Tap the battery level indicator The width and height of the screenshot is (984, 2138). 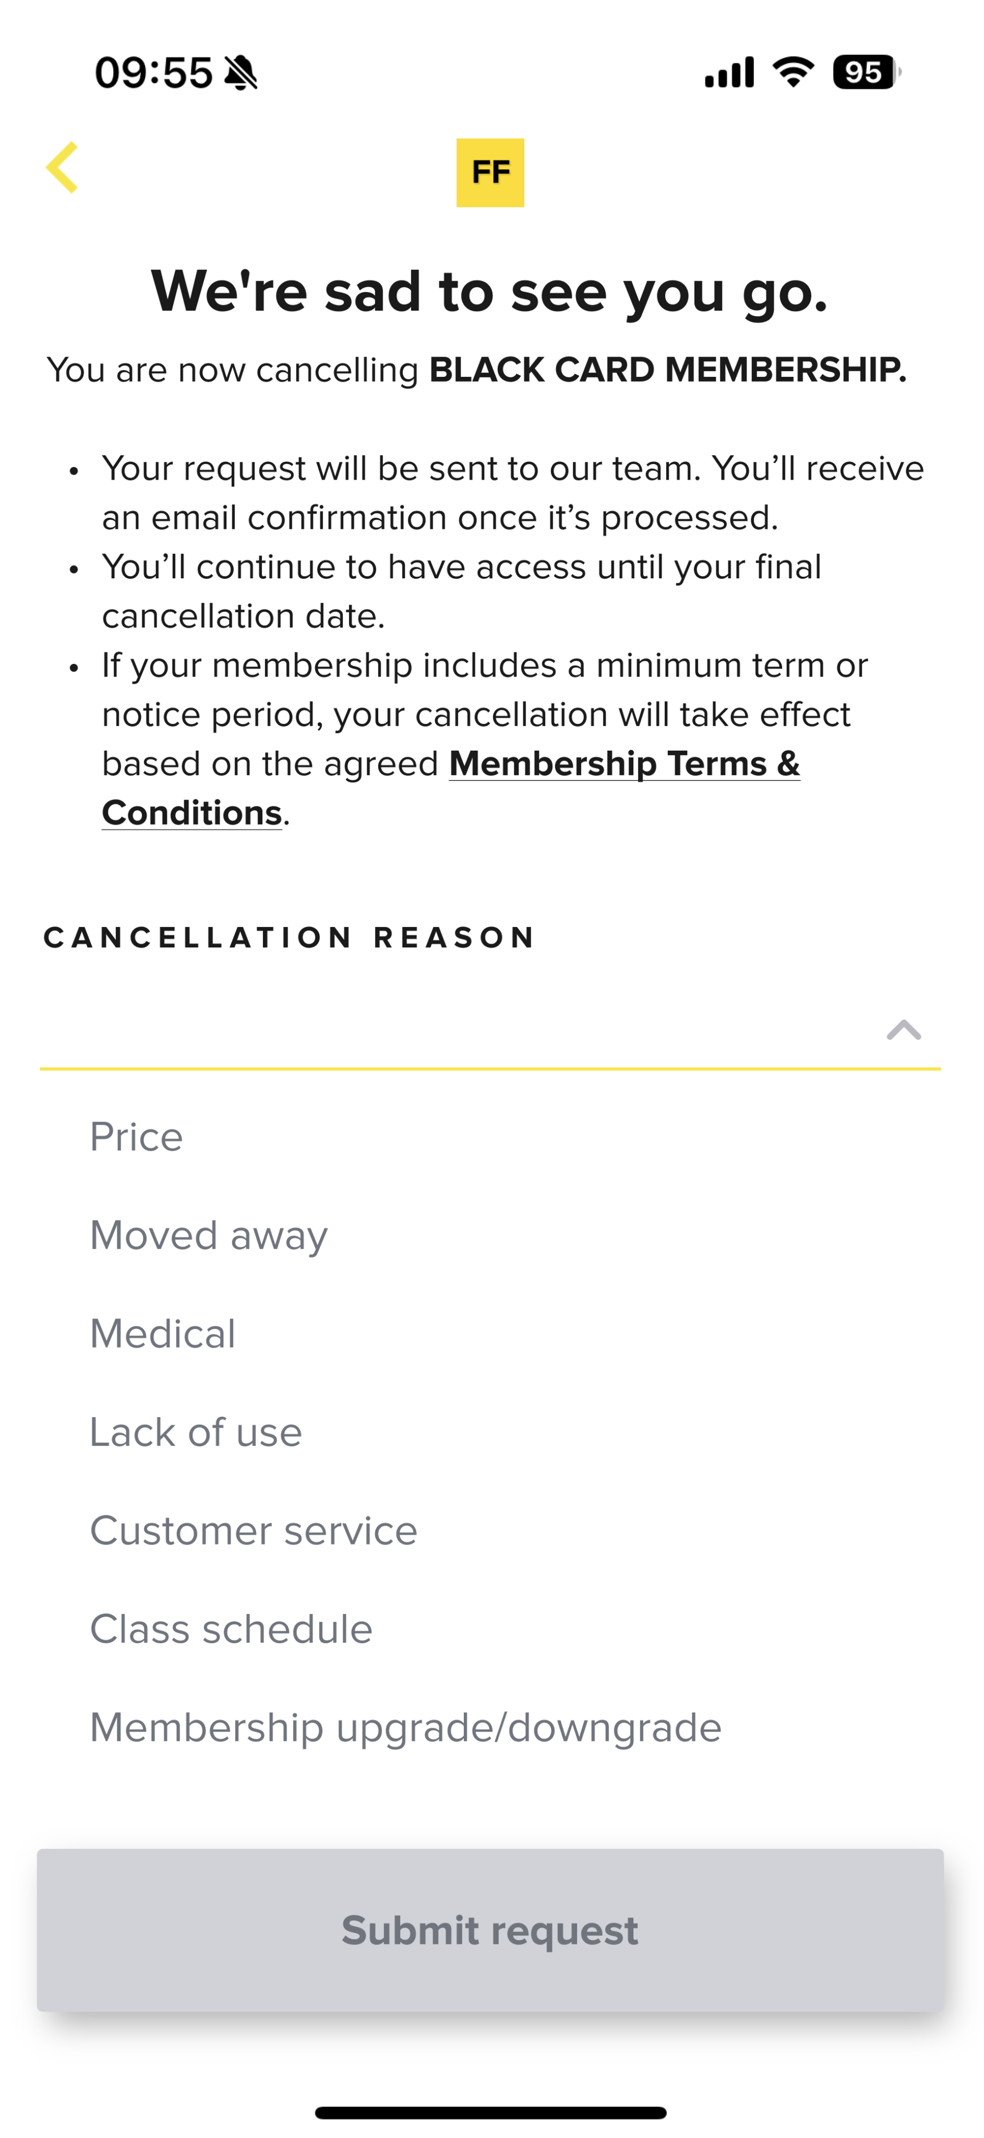[x=867, y=72]
